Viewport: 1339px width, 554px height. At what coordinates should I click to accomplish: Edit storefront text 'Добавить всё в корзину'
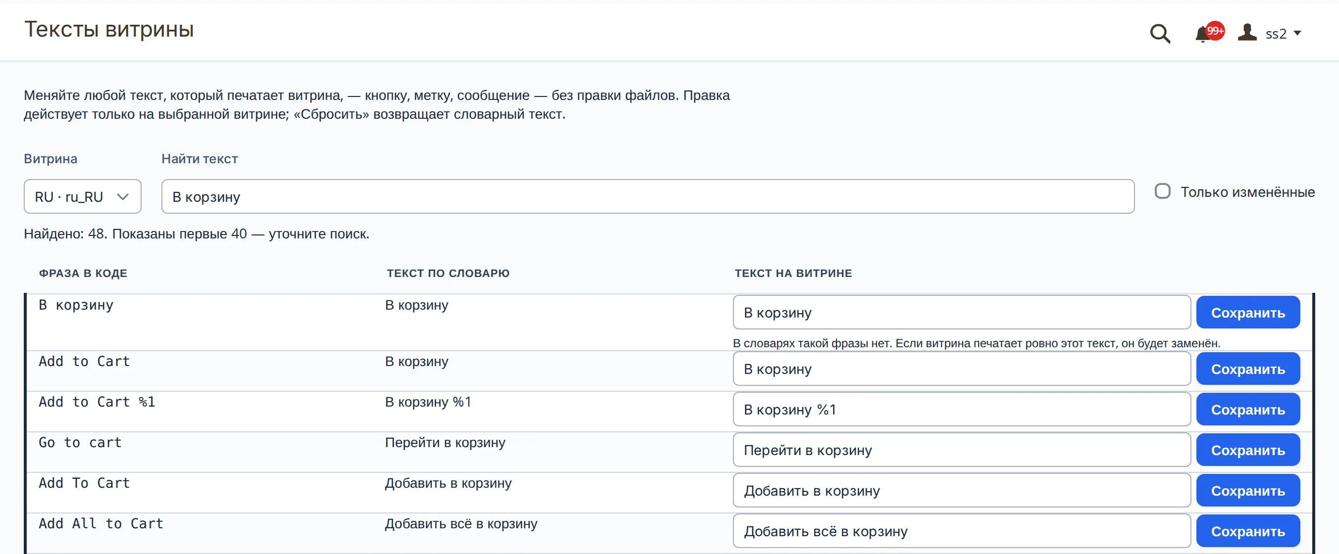click(961, 531)
